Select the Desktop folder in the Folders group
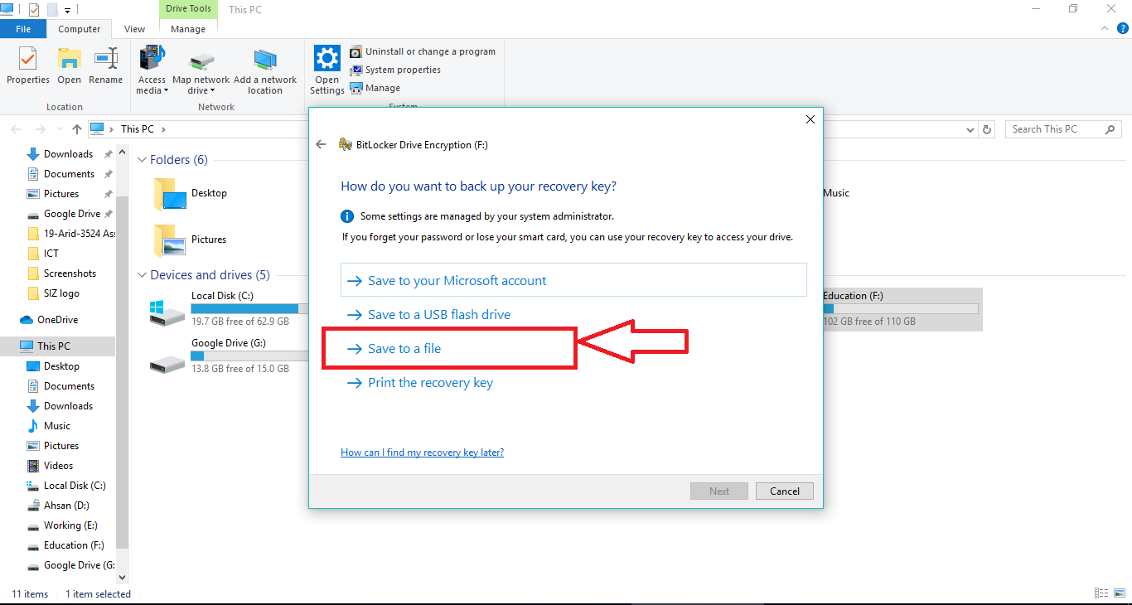The width and height of the screenshot is (1132, 605). [x=191, y=194]
